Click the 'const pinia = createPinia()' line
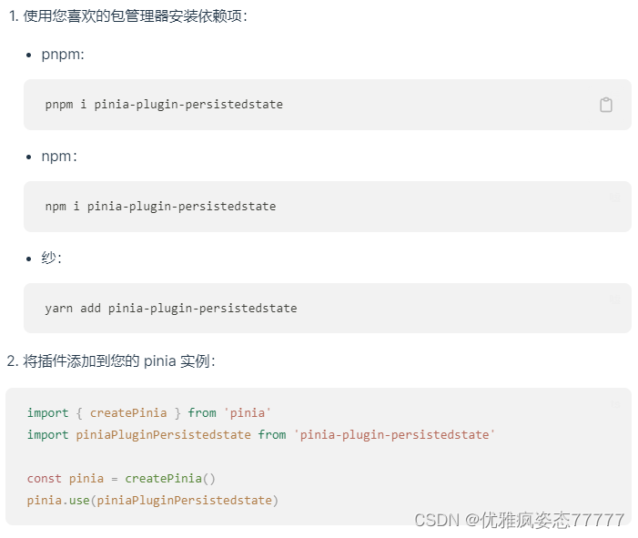Screen dimensions: 638x538 tap(121, 479)
